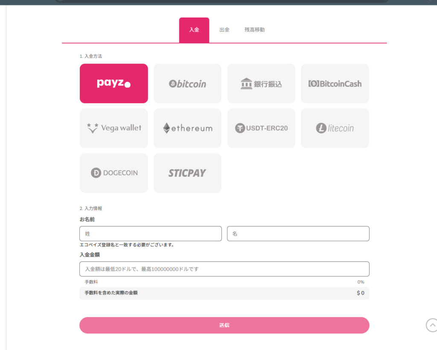Pick the STICPAY payment tile
Screen dimensions: 437x350
(x=188, y=173)
